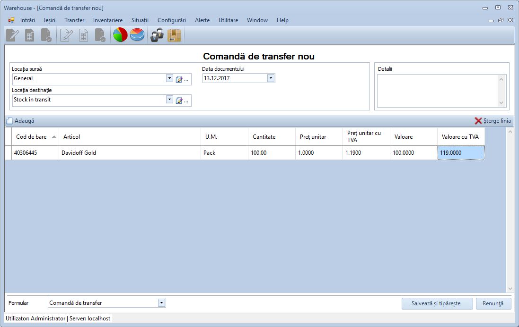
Task: Select the users management toolbar icon
Action: (156, 34)
